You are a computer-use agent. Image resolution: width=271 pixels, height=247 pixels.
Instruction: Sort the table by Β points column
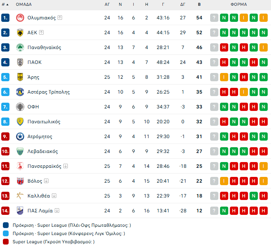[199, 5]
